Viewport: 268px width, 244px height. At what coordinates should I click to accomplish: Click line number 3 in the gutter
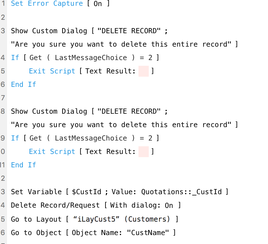pyautogui.click(x=3, y=31)
